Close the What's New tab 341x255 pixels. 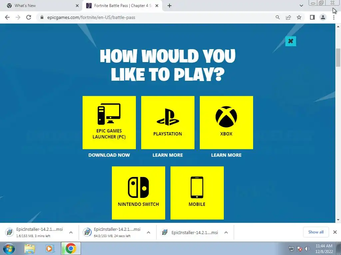tap(77, 6)
